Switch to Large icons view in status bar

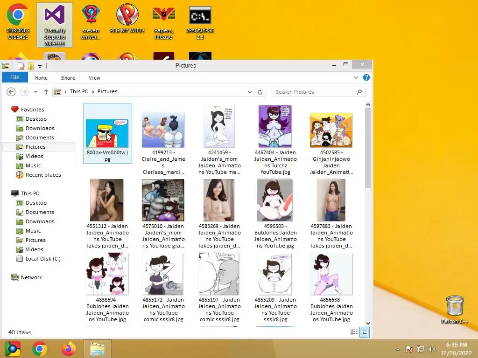[365, 332]
